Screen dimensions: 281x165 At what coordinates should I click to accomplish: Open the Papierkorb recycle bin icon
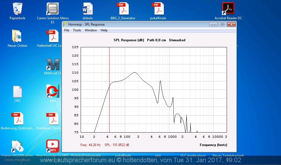coord(18,9)
